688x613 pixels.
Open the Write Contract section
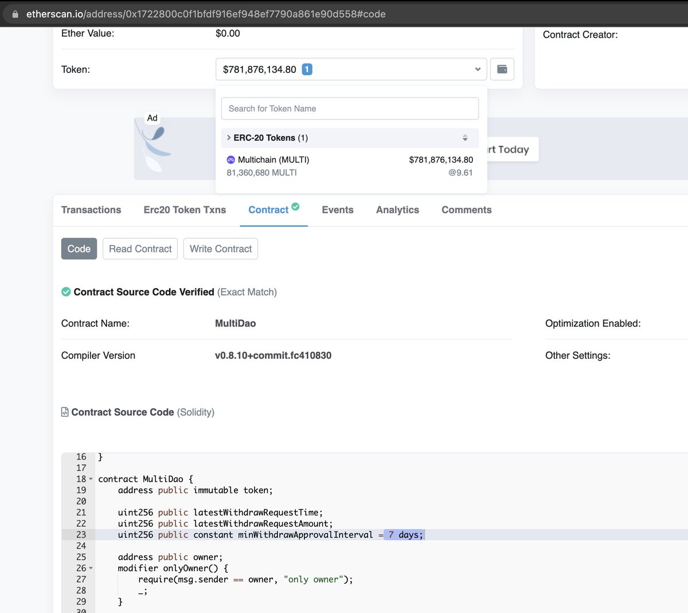221,249
